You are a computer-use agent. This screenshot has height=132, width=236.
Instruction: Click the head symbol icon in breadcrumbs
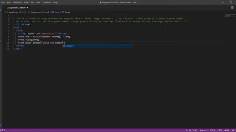pos(63,12)
